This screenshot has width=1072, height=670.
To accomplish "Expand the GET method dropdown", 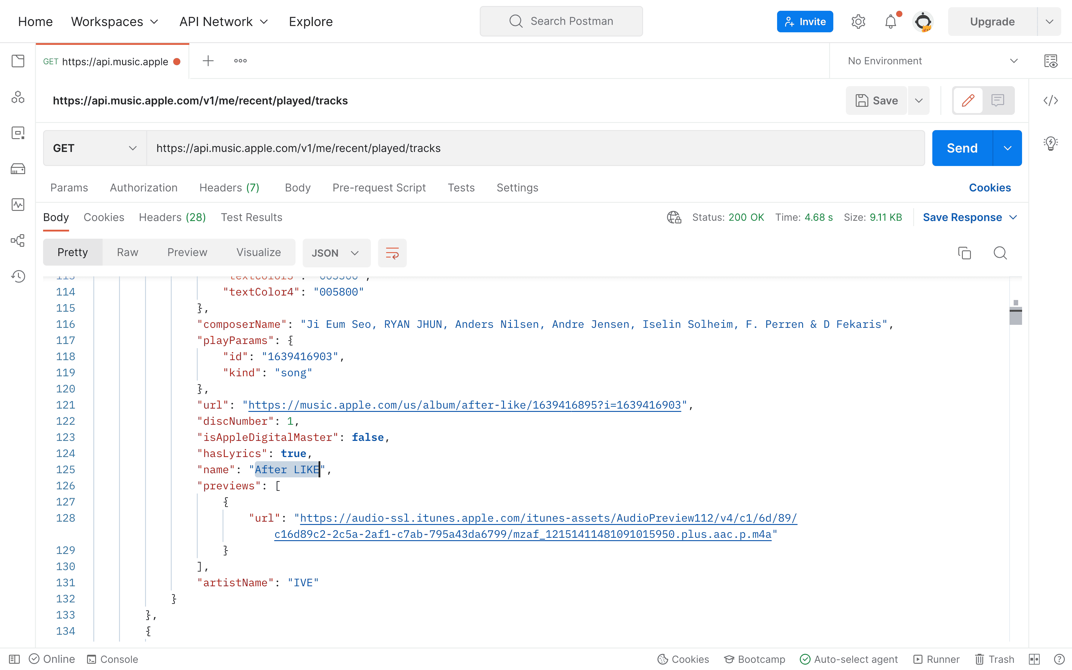I will pos(94,148).
